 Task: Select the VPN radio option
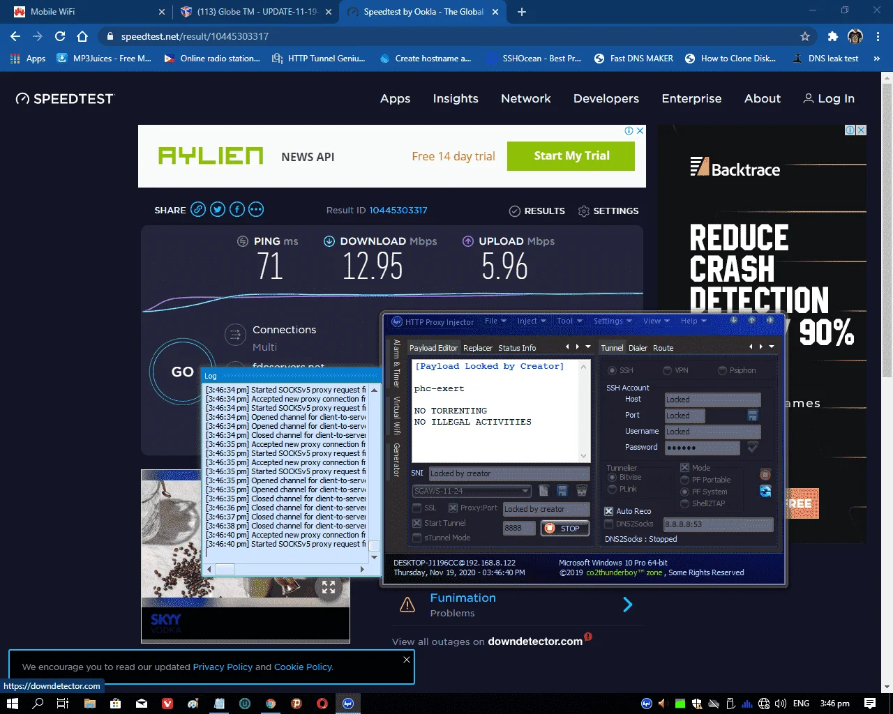point(667,370)
